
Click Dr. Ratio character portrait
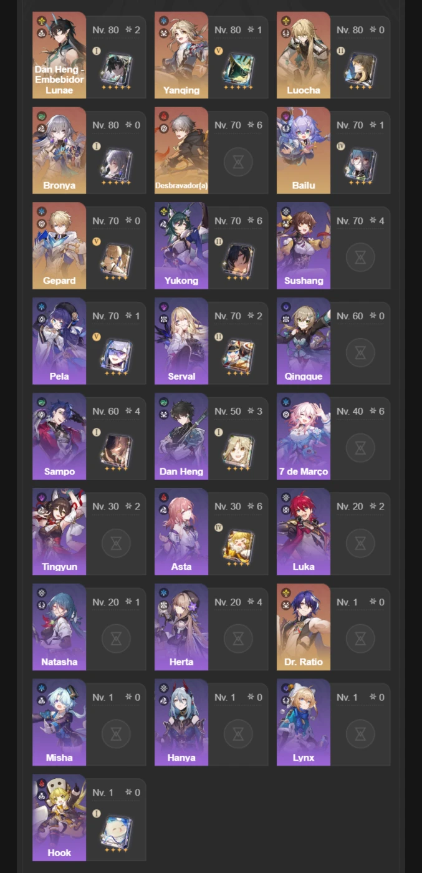coord(304,627)
